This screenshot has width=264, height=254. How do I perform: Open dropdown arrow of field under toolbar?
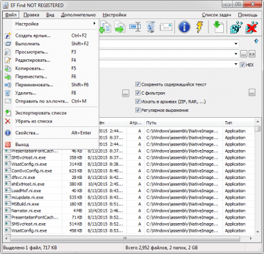236,43
